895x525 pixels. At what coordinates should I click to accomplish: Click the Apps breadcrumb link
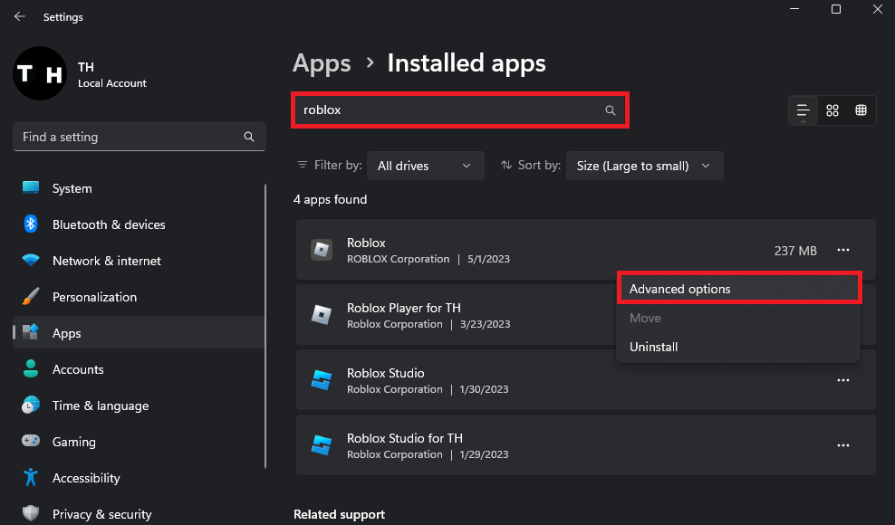[x=322, y=63]
